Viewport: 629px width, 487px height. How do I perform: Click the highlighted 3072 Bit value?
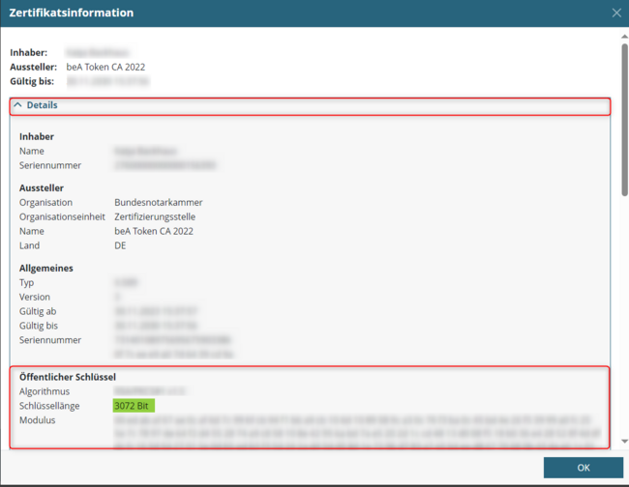134,406
